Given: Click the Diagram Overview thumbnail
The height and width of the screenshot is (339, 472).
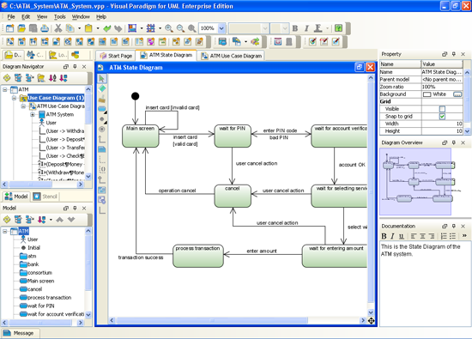Looking at the screenshot, I should point(415,181).
